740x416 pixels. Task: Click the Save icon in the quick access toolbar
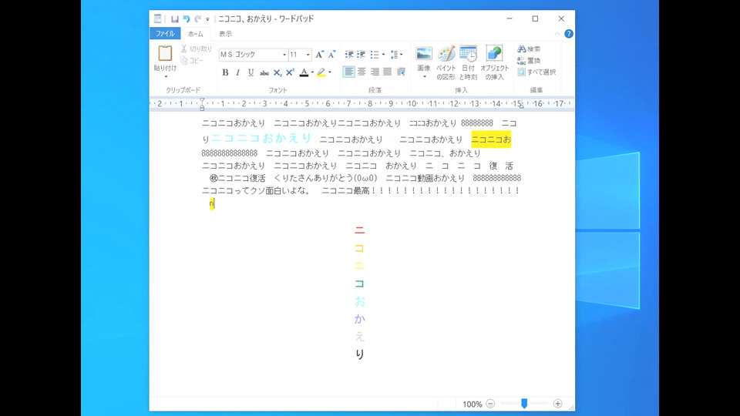(175, 18)
